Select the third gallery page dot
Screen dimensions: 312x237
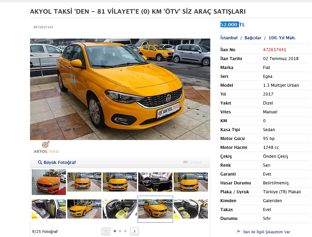125,231
